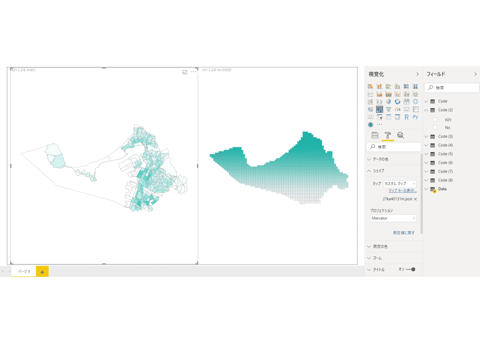Open more options on JINKO map visual
480x343 pixels.
point(194,72)
